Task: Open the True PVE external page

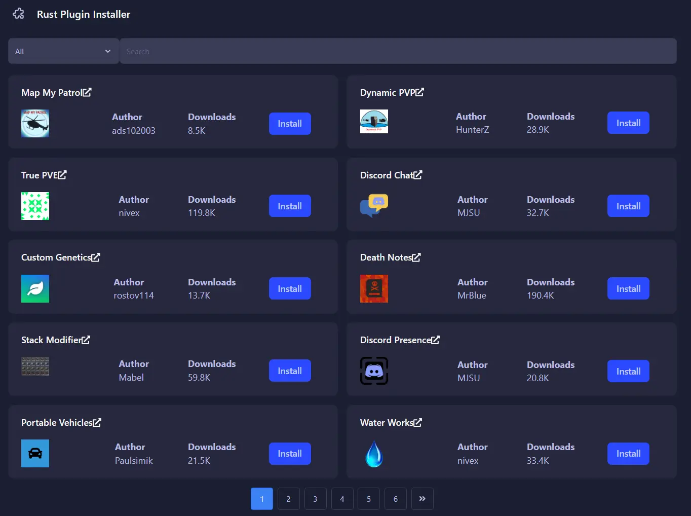Action: [x=63, y=174]
